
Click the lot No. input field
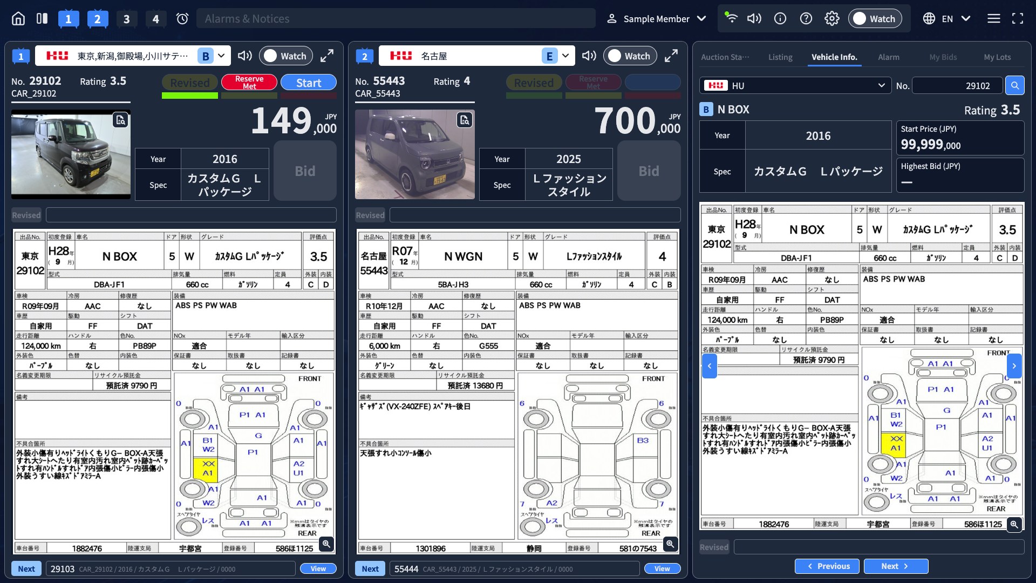[x=958, y=85]
